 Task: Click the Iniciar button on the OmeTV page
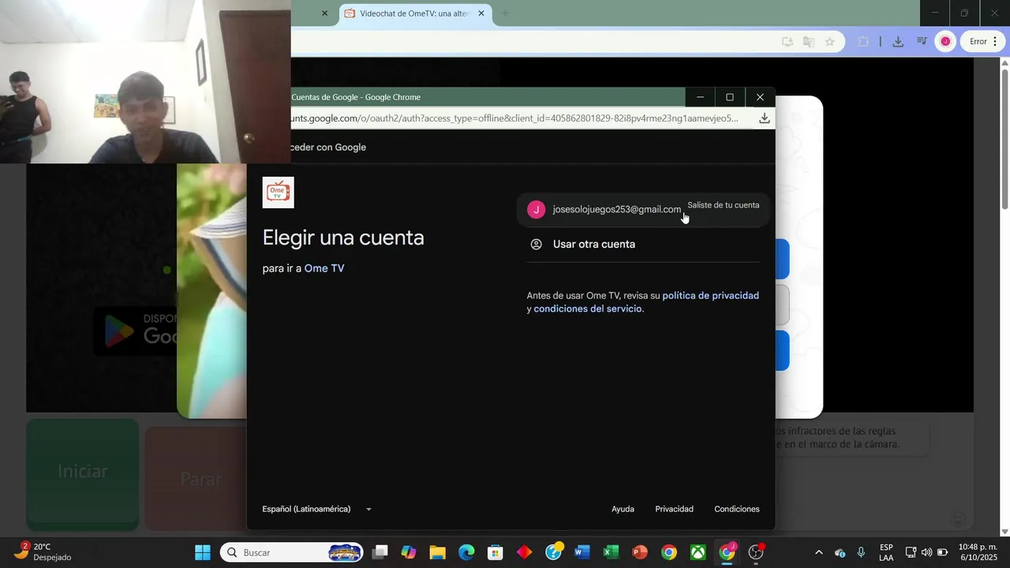[x=83, y=473]
